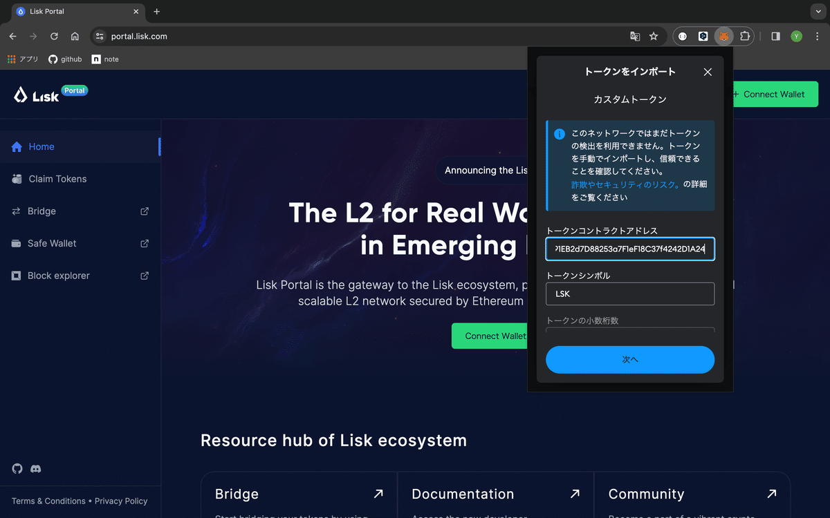Go back to previous page
Screen dimensions: 830x518
pos(12,37)
